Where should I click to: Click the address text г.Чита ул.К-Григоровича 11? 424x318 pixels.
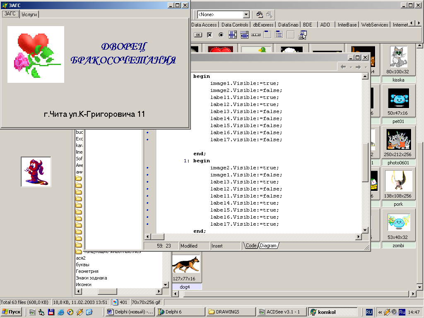pos(94,114)
